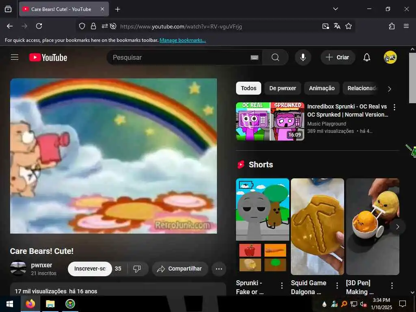Screen dimensions: 416x312
Task: Select the Care Bears! Cute! browser tab
Action: point(64,9)
